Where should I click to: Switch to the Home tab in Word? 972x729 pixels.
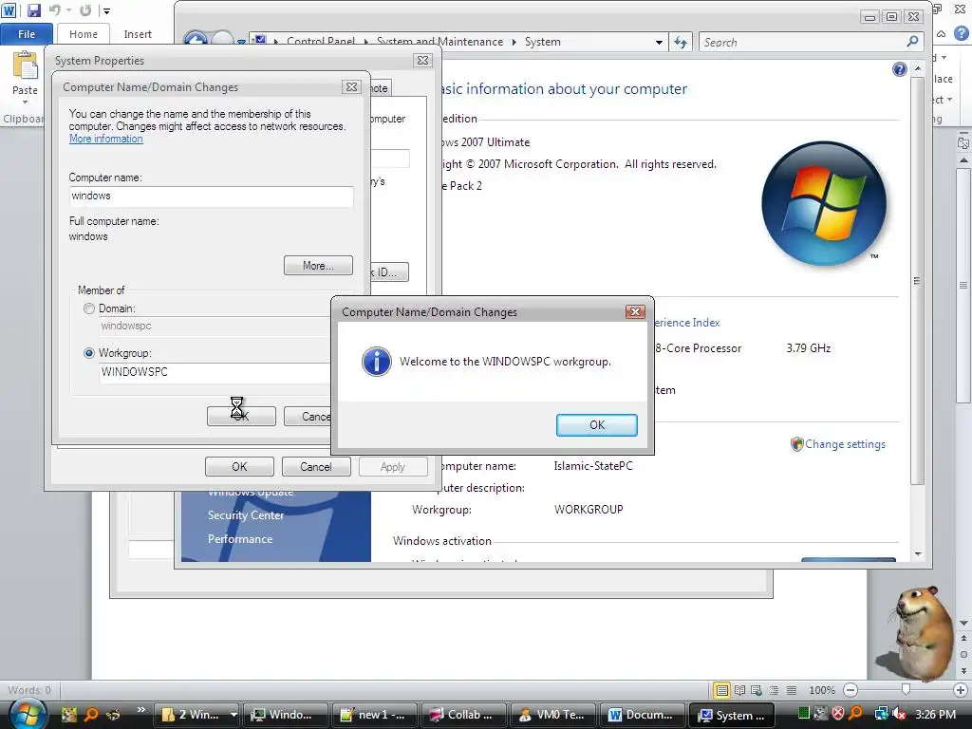(84, 34)
